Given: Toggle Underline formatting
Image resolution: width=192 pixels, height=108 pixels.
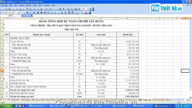Looking at the screenshot, I should (34, 13).
